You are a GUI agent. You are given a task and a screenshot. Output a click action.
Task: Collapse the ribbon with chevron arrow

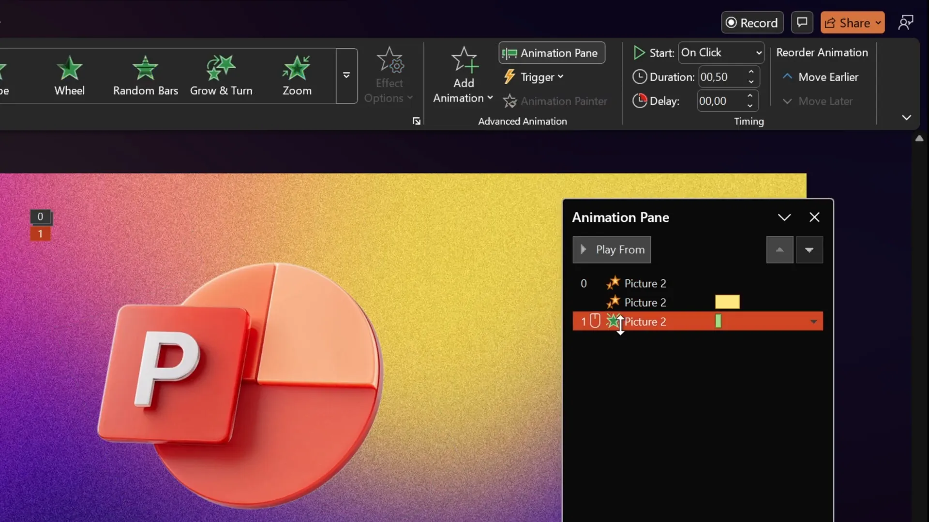coord(906,117)
